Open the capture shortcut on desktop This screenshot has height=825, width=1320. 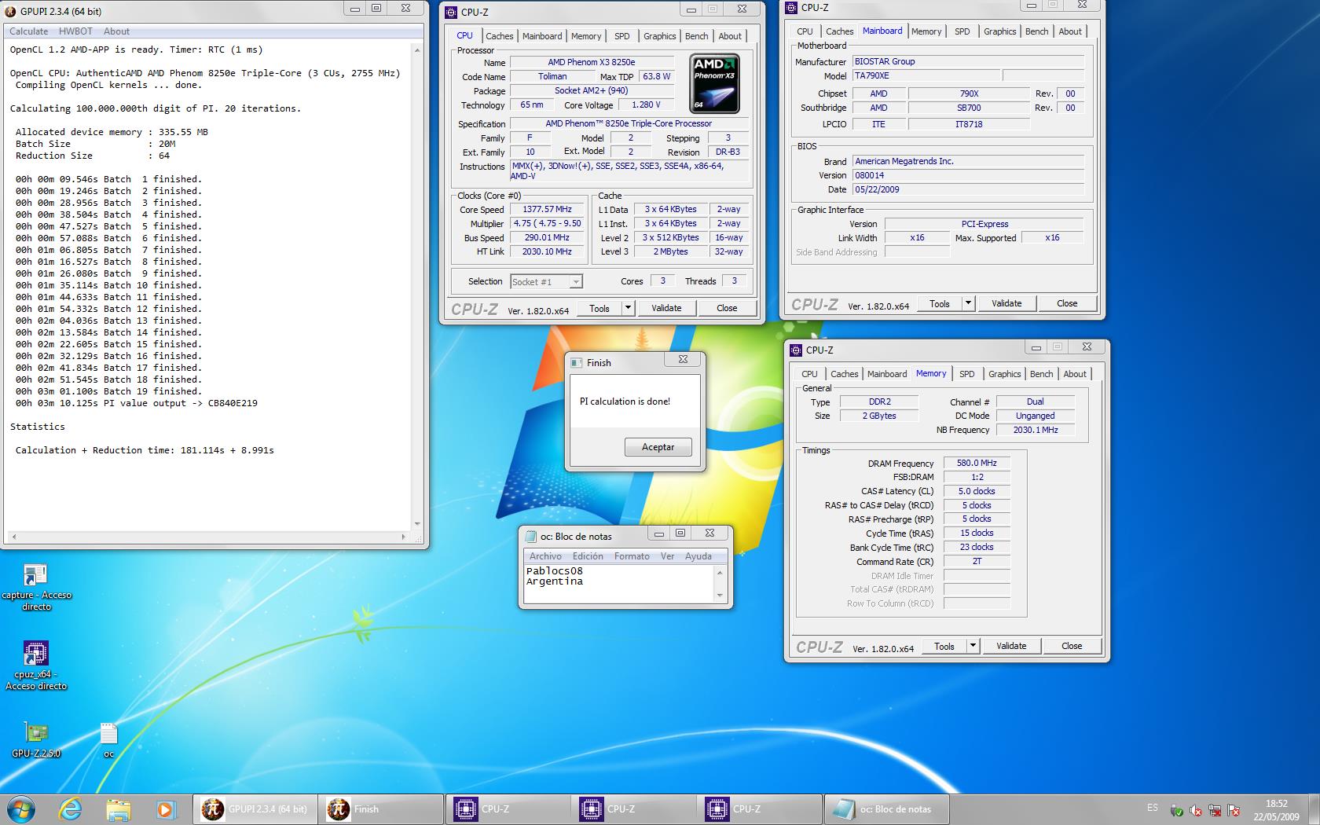pos(35,587)
